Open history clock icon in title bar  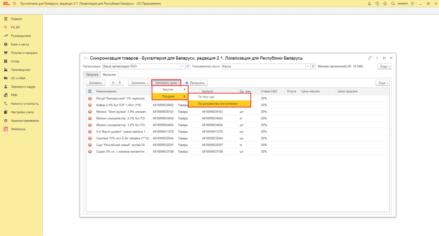coord(377,3)
